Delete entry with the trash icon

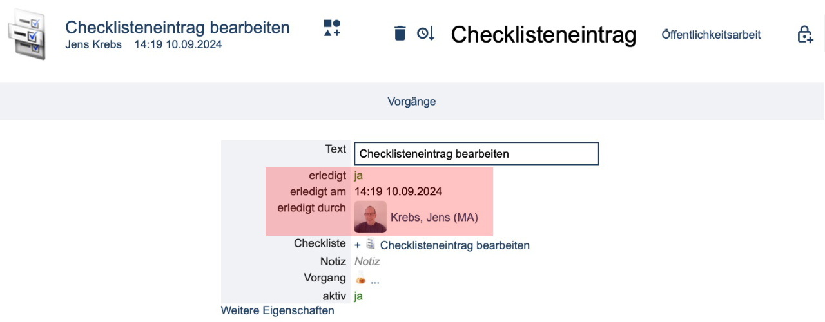point(400,33)
